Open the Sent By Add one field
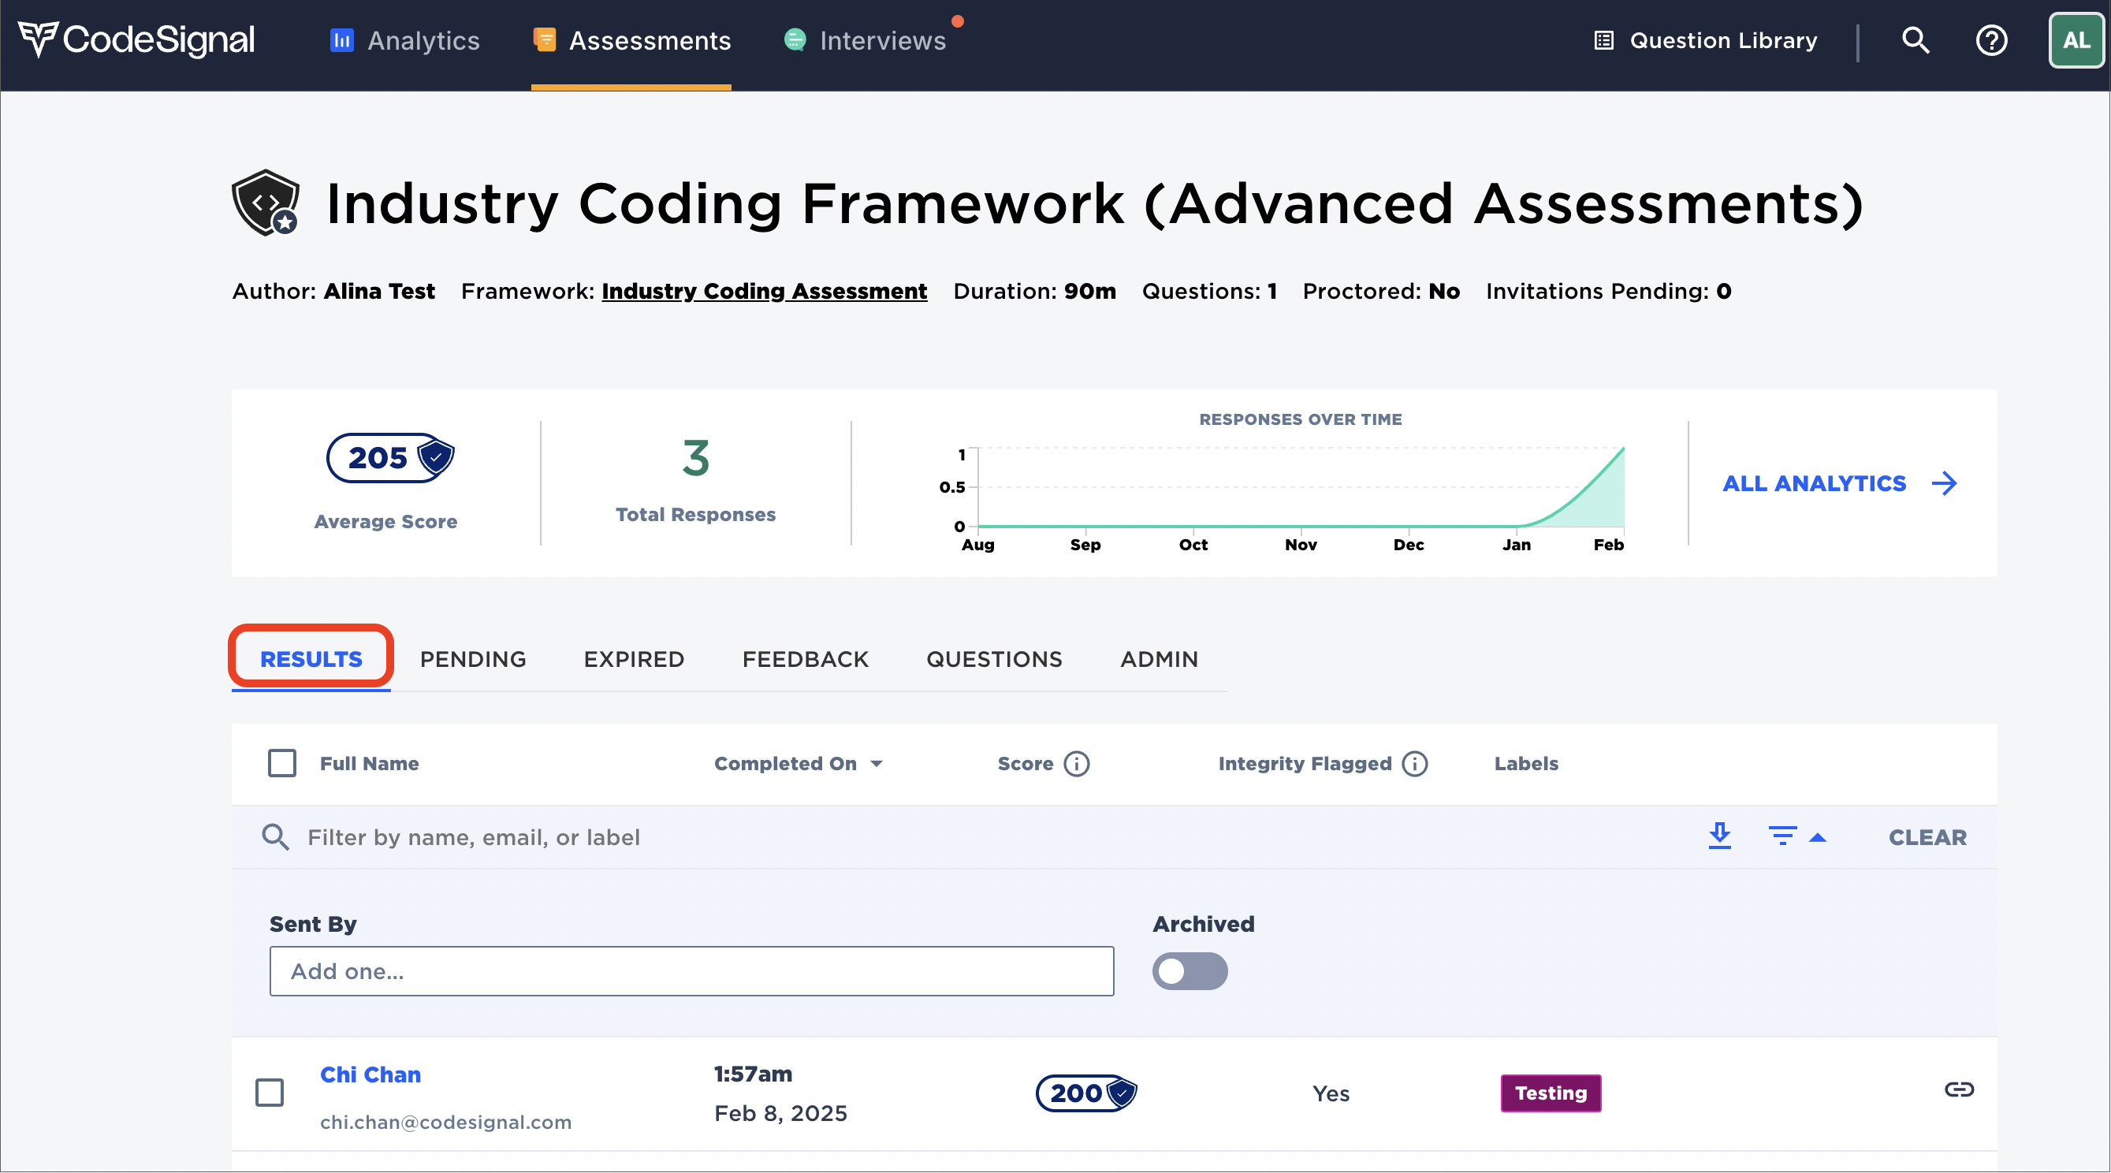Viewport: 2111px width, 1173px height. 691,970
